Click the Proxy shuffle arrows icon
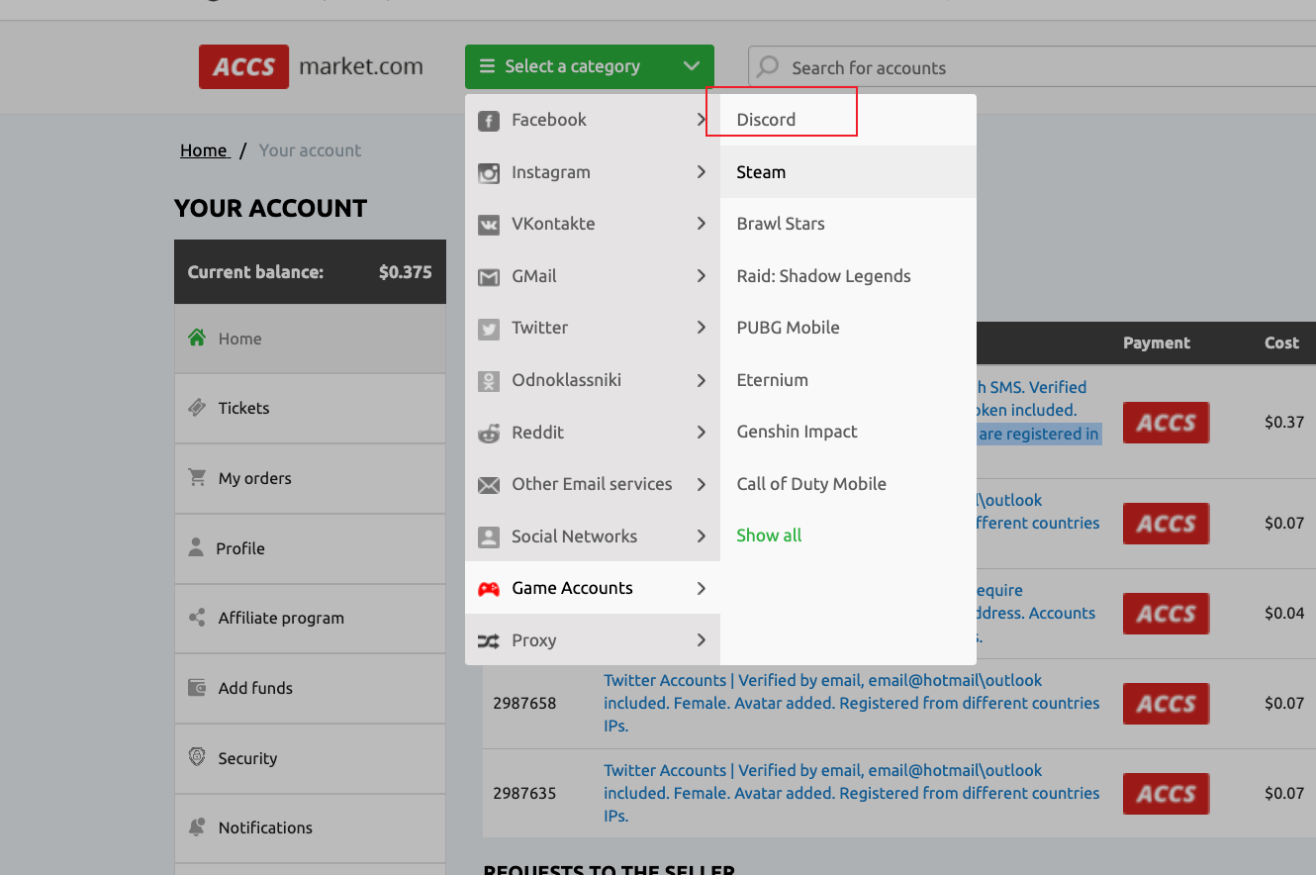Image resolution: width=1316 pixels, height=875 pixels. (489, 640)
